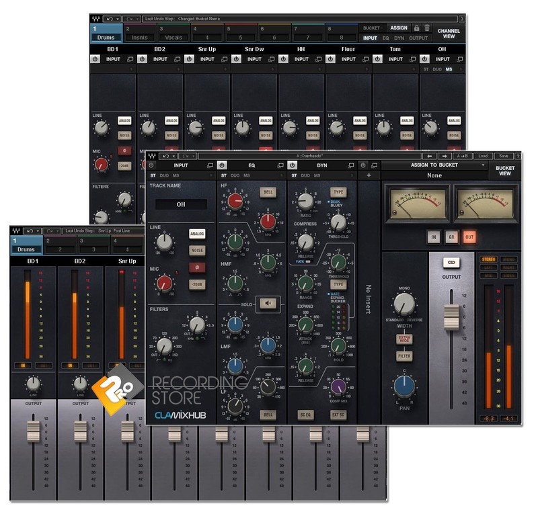The height and width of the screenshot is (514, 538).
Task: Click the previous preset left arrow
Action: click(430, 156)
